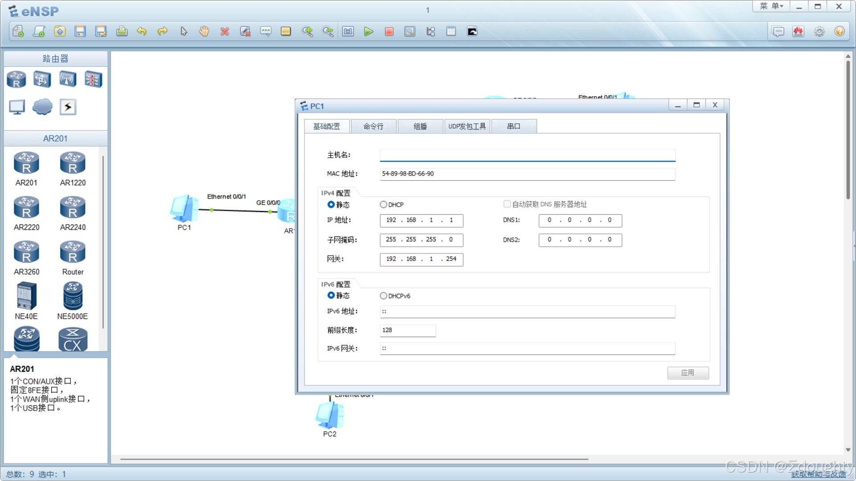This screenshot has height=481, width=856.
Task: Pick the NE5000E device
Action: (x=73, y=301)
